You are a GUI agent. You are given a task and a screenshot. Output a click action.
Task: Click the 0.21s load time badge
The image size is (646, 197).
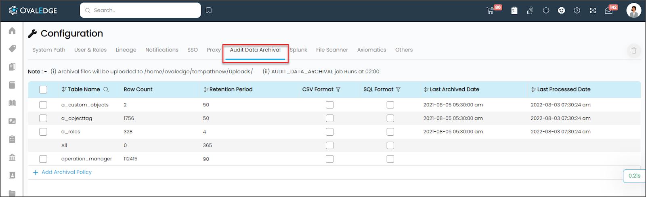tap(634, 176)
